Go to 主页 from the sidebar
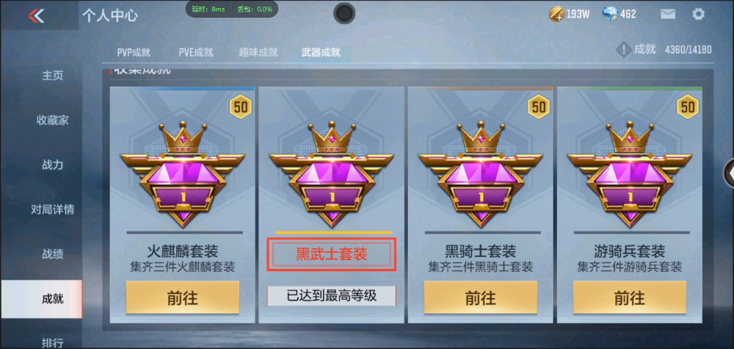 (x=52, y=76)
